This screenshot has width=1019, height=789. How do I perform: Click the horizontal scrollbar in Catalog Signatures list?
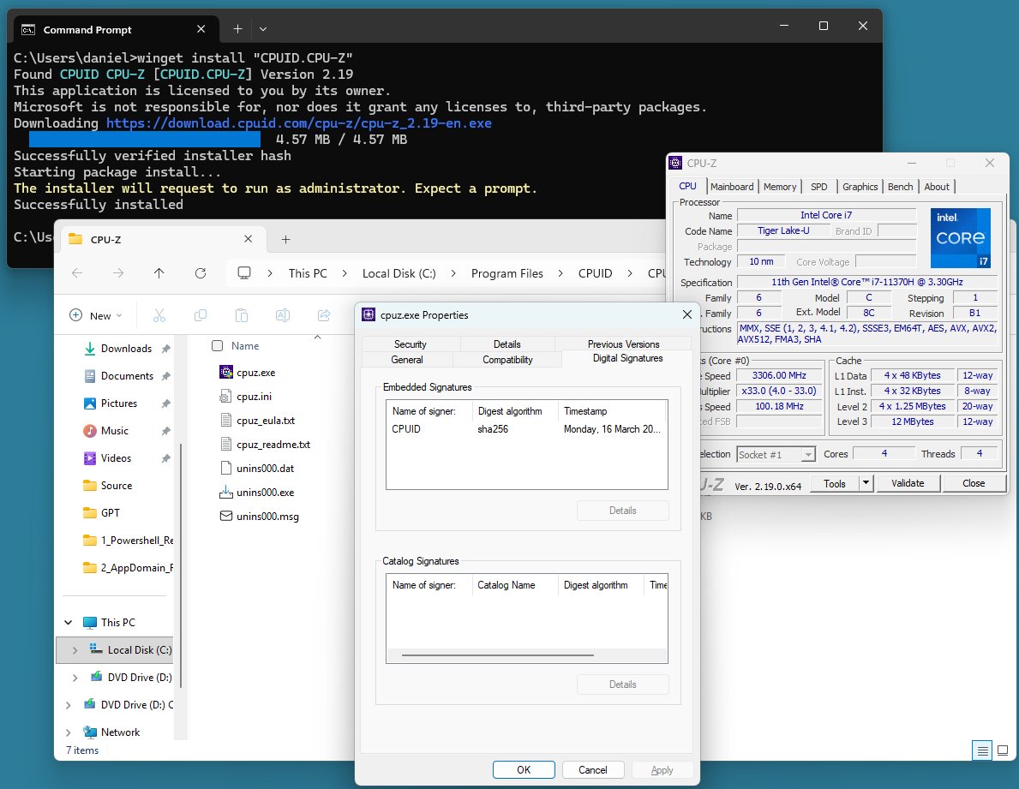498,655
